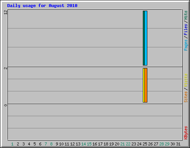Click day 14 on the x-axis
Screen dimensions: 190x148
[83, 144]
